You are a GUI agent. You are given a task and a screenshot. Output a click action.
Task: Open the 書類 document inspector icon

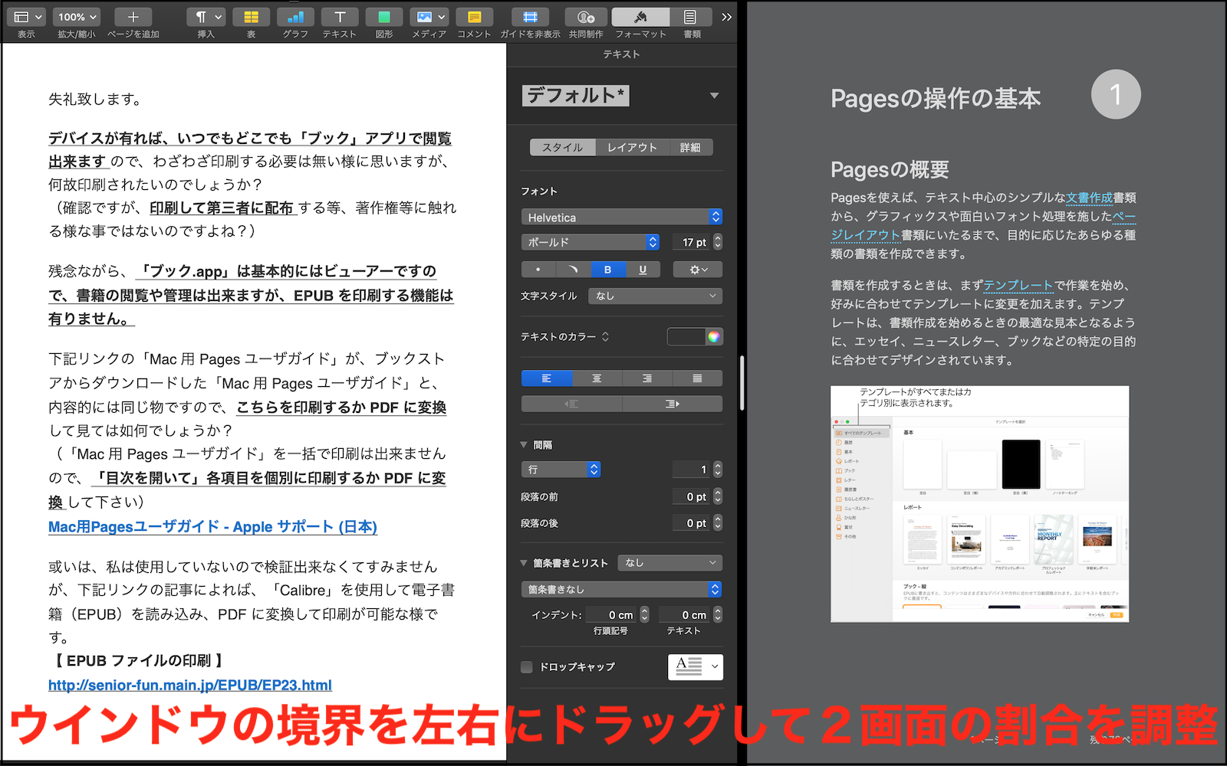690,17
